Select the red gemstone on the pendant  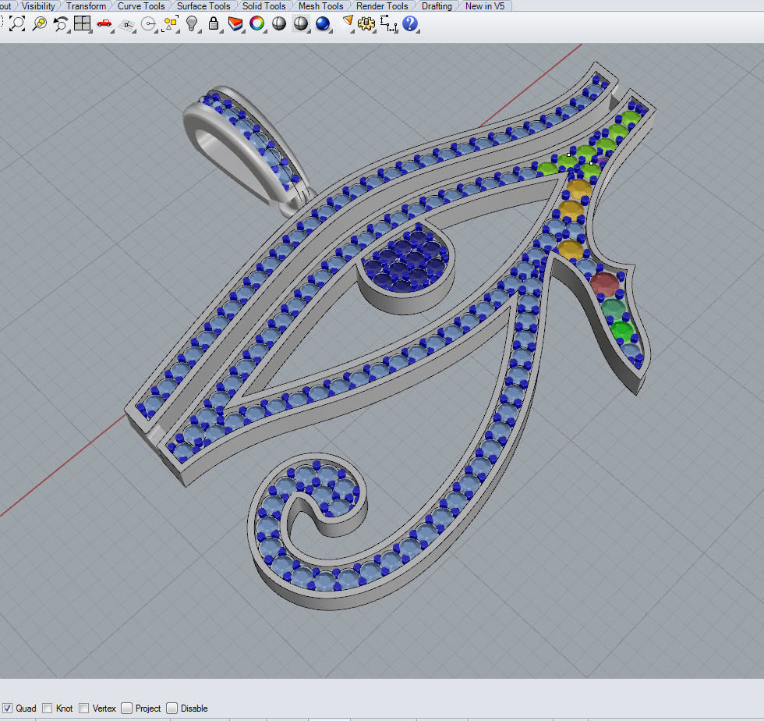604,284
